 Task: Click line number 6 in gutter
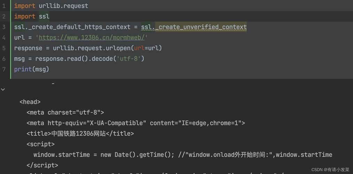pos(4,58)
